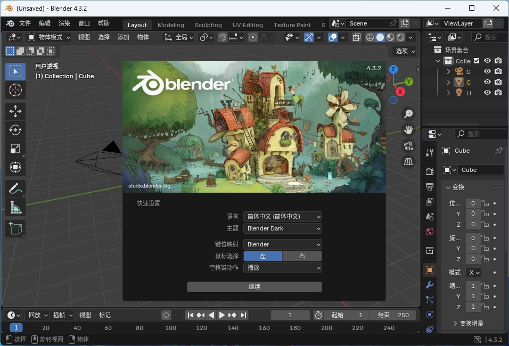The height and width of the screenshot is (346, 509).
Task: Activate the Select Box tool
Action: click(15, 71)
